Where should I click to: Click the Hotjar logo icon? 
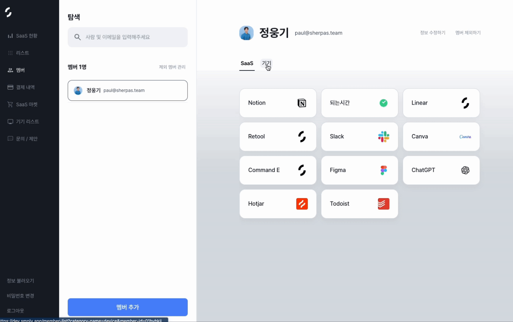[x=302, y=204]
